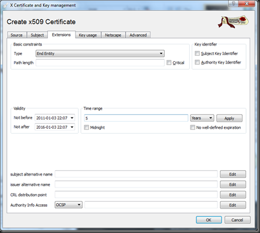Enable No well-defined expiration
Image resolution: width=260 pixels, height=233 pixels.
(192, 128)
